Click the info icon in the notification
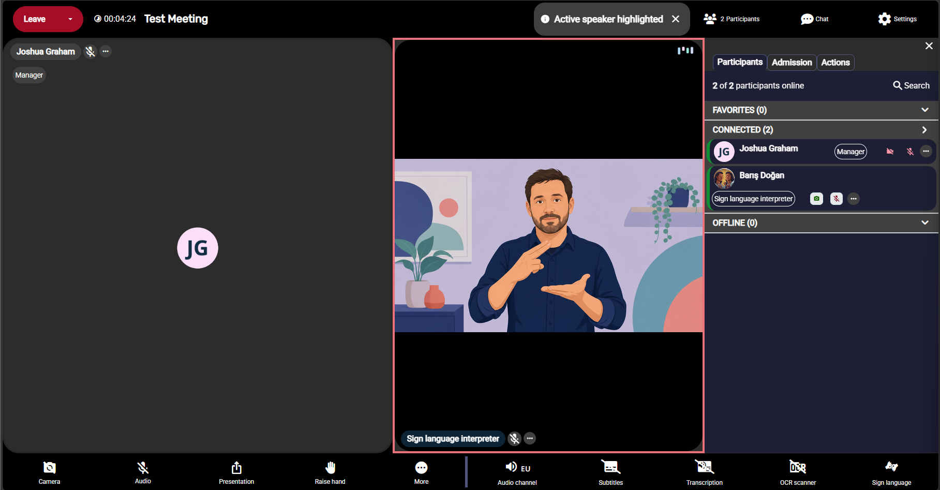Image resolution: width=940 pixels, height=490 pixels. (545, 19)
